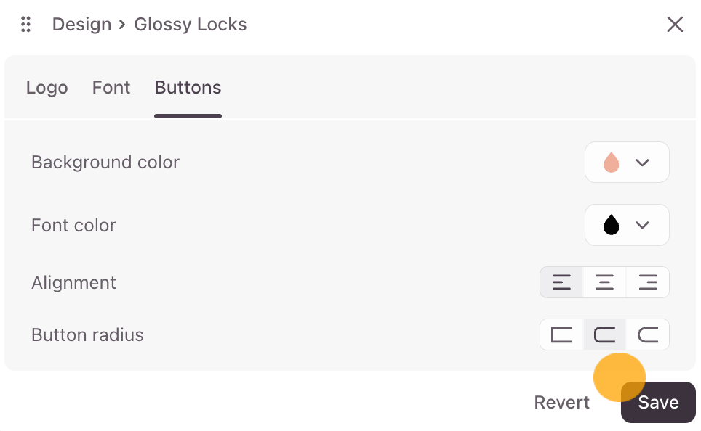The width and height of the screenshot is (701, 431).
Task: Open the Font color dropdown
Action: pyautogui.click(x=627, y=225)
